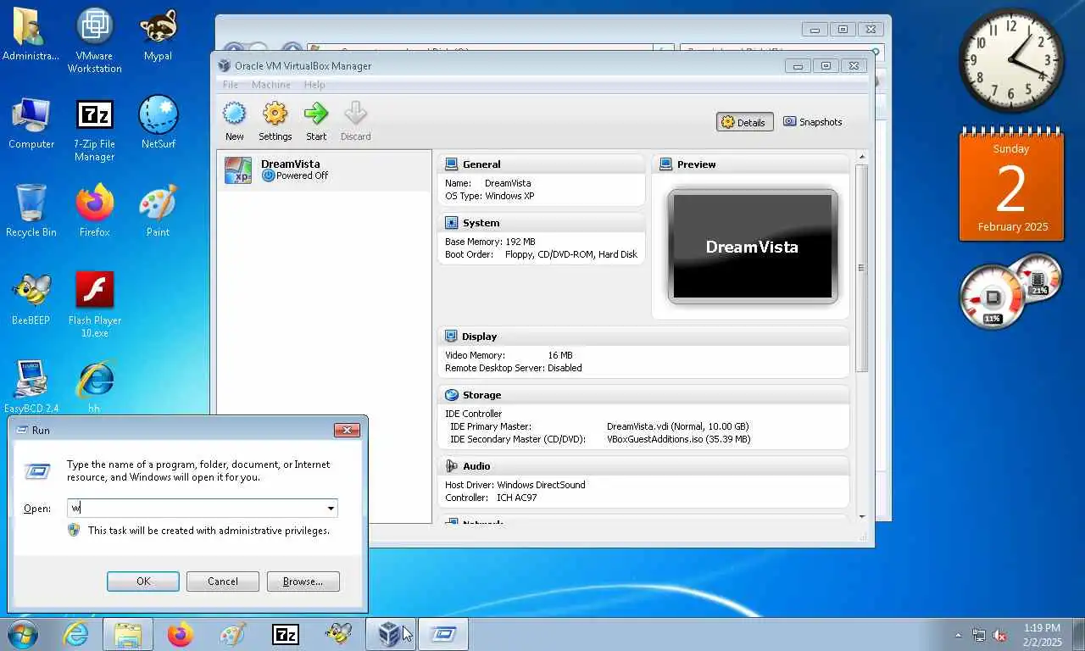The image size is (1085, 651).
Task: Click Browse... in the Run dialog
Action: click(x=303, y=581)
